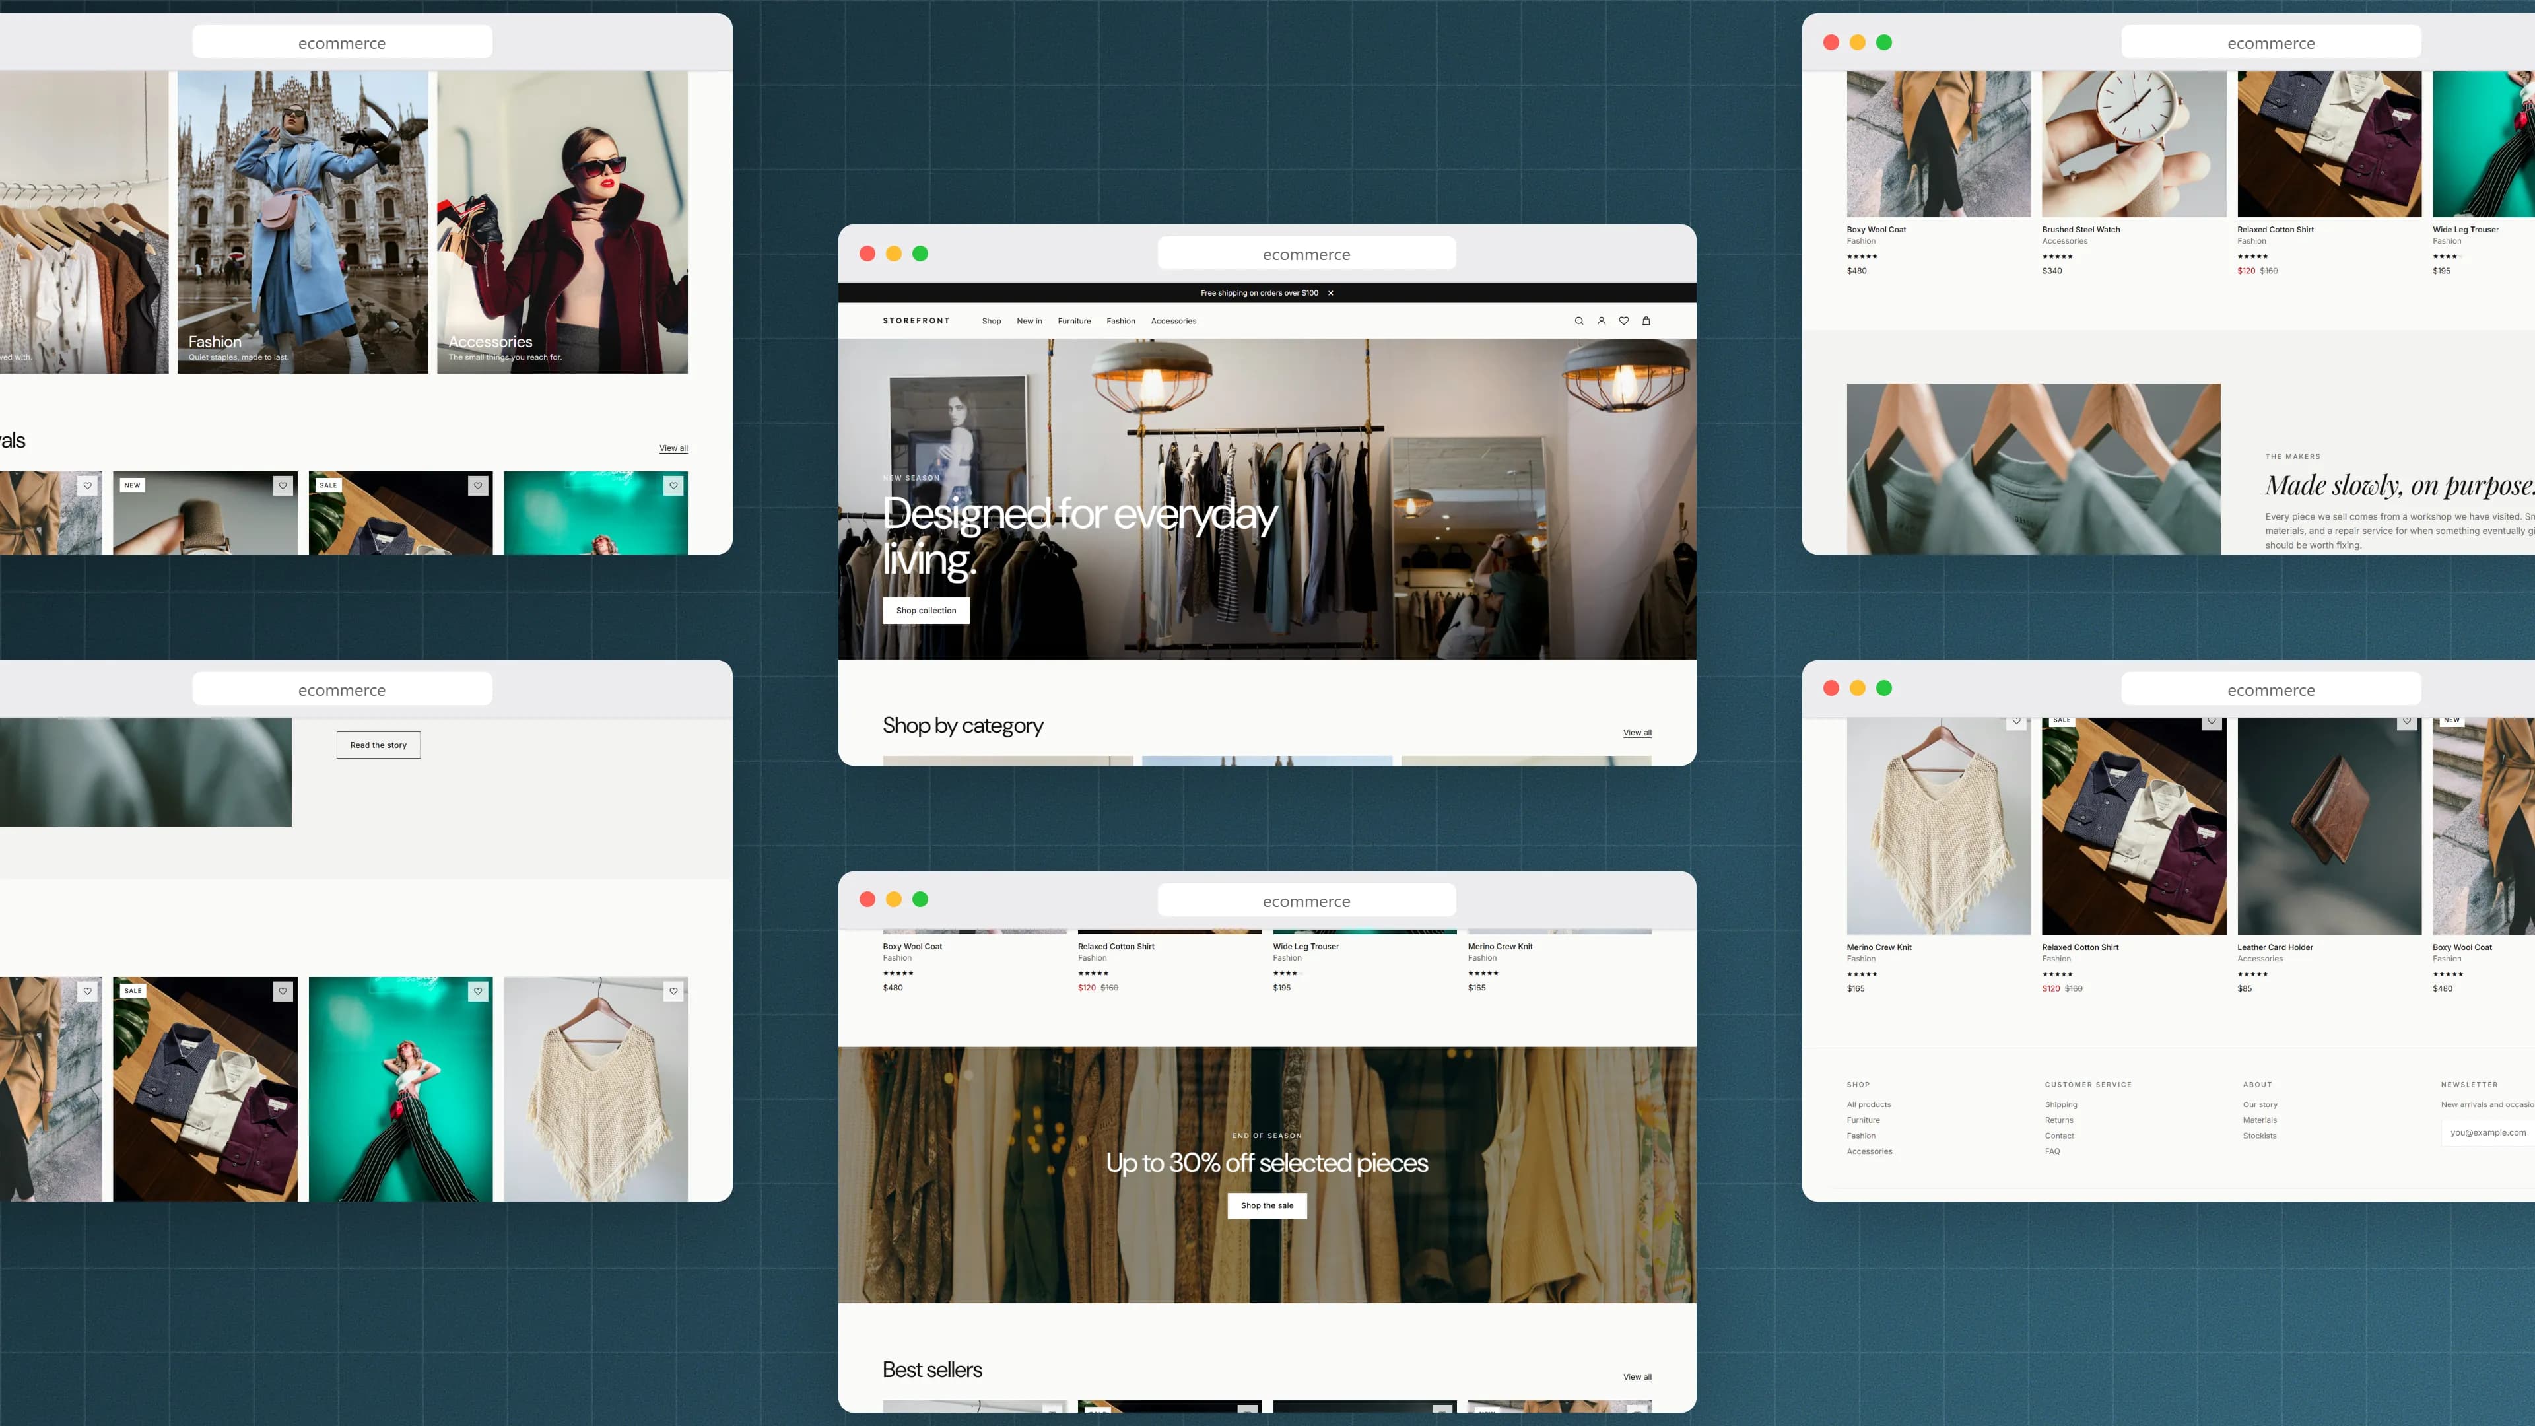Favorite the knit poncho in Read-the-story window
The height and width of the screenshot is (1426, 2535).
point(673,991)
